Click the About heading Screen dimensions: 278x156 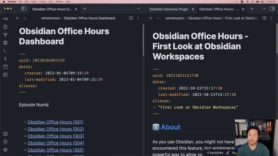point(170,127)
